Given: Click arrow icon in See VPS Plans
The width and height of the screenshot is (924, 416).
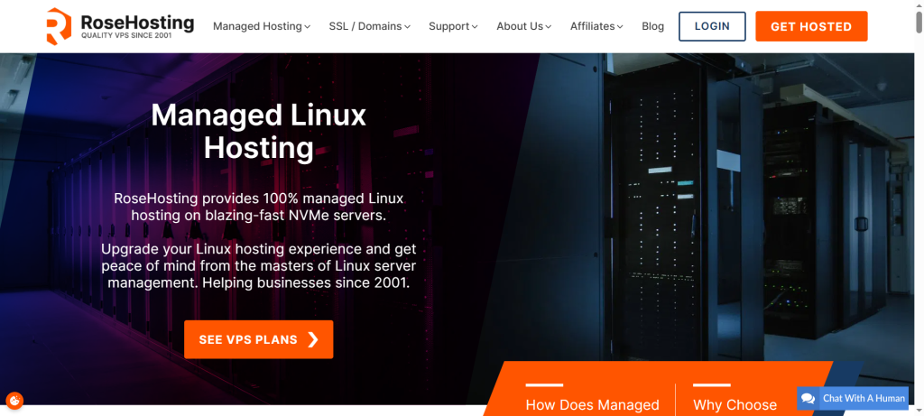Looking at the screenshot, I should point(313,339).
